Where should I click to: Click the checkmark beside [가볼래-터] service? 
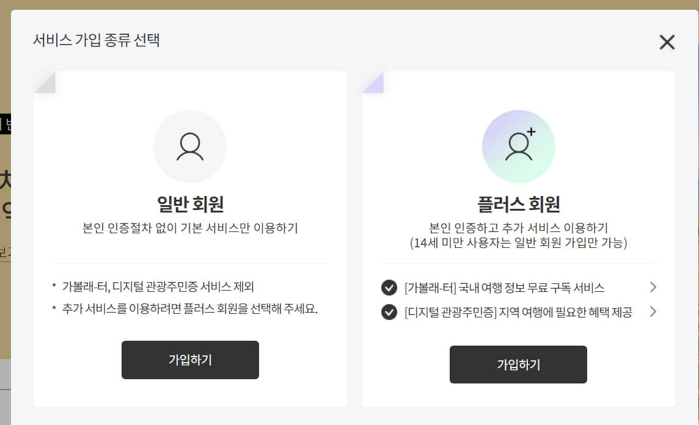(x=389, y=287)
